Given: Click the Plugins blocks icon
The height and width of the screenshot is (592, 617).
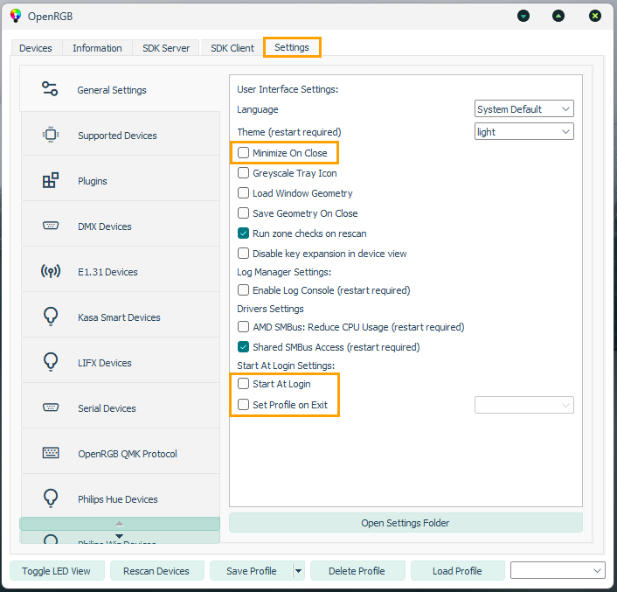Looking at the screenshot, I should pos(51,180).
